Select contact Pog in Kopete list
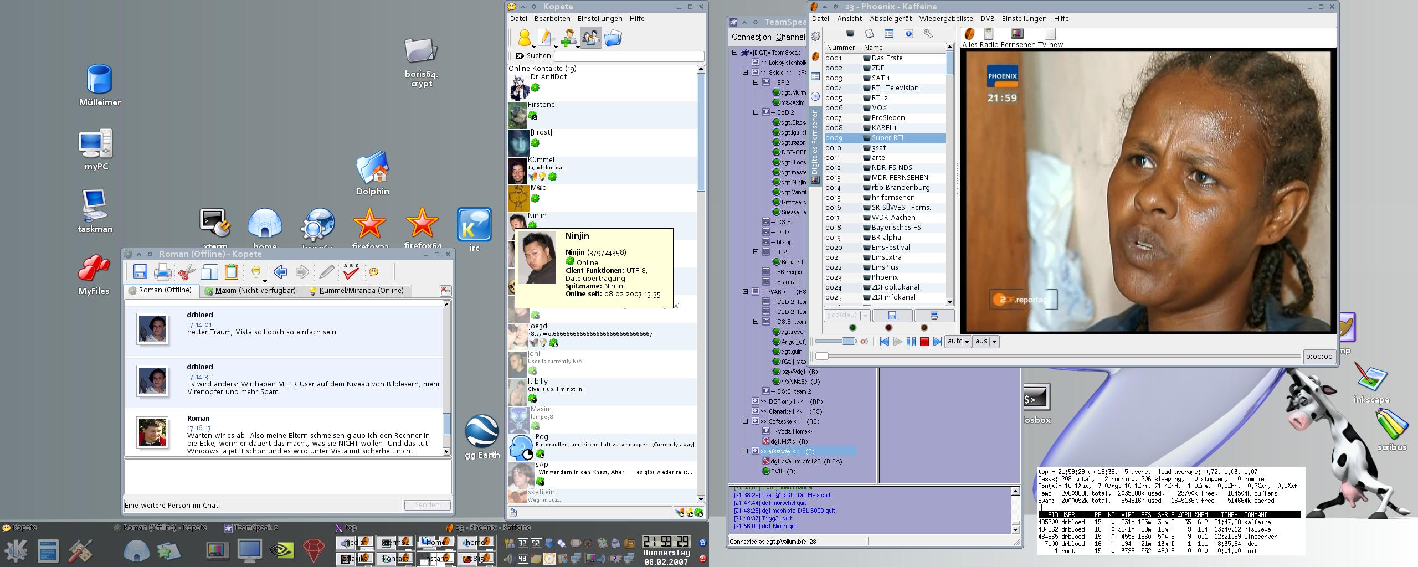Image resolution: width=1418 pixels, height=567 pixels. pyautogui.click(x=602, y=447)
